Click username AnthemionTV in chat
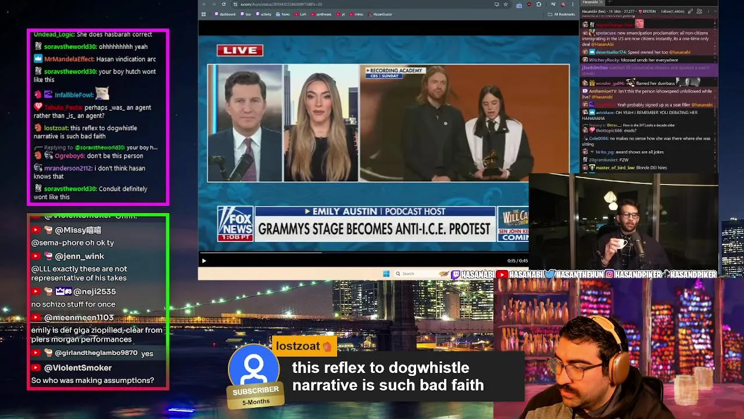The height and width of the screenshot is (419, 744). pos(603,91)
